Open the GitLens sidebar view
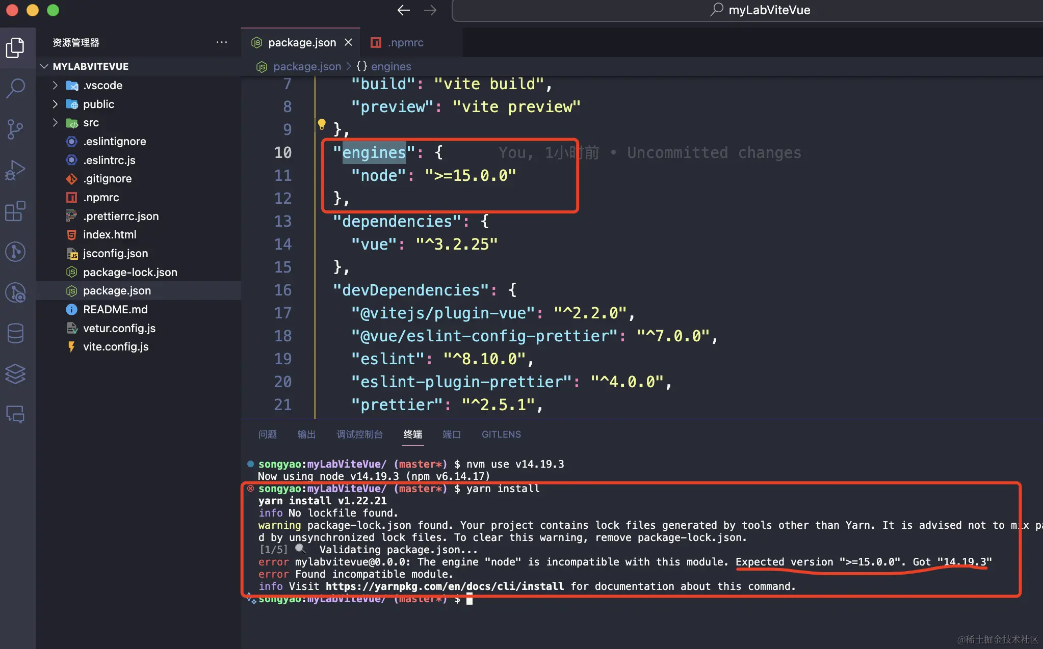The height and width of the screenshot is (649, 1043). [16, 252]
